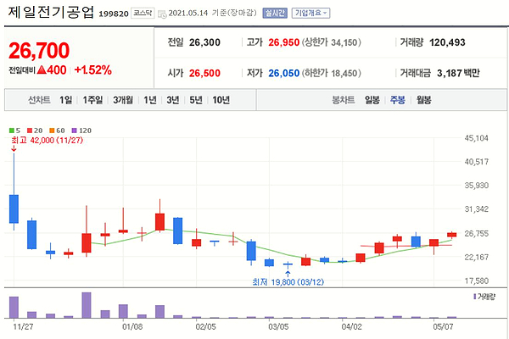This screenshot has width=509, height=339.
Task: Show the 3년 line chart
Action: click(173, 100)
